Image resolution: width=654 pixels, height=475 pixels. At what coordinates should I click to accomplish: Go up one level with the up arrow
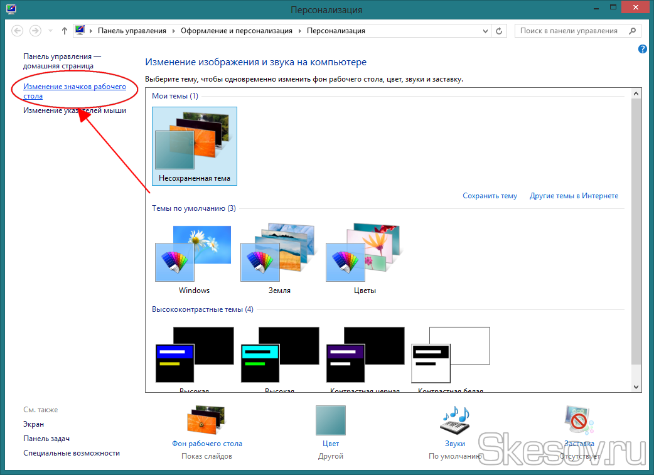64,31
